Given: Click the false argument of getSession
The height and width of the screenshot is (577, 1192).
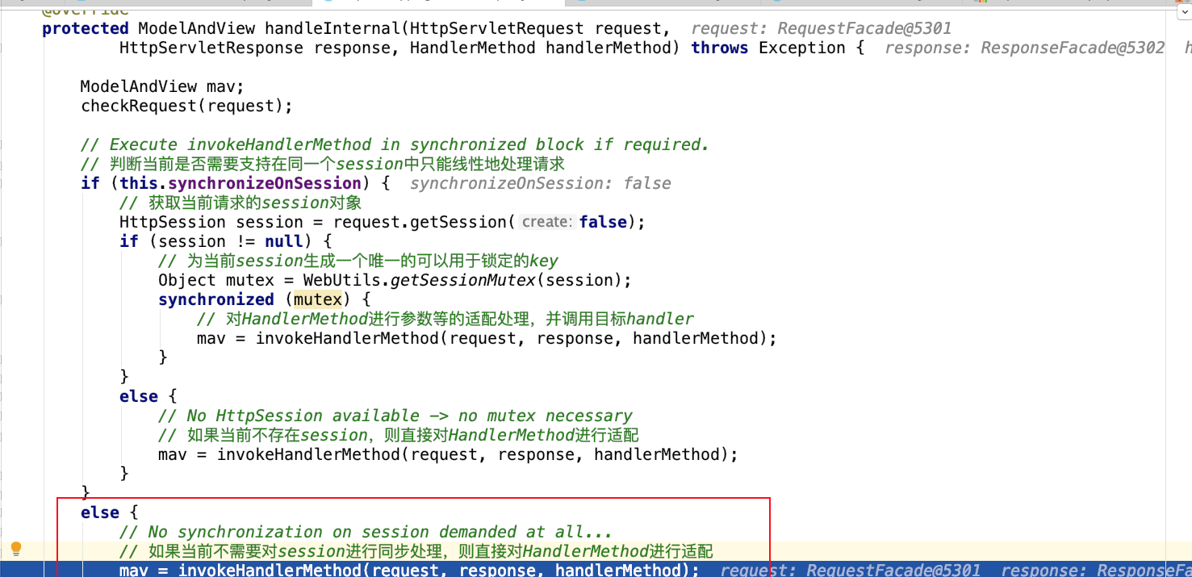Looking at the screenshot, I should coord(604,222).
